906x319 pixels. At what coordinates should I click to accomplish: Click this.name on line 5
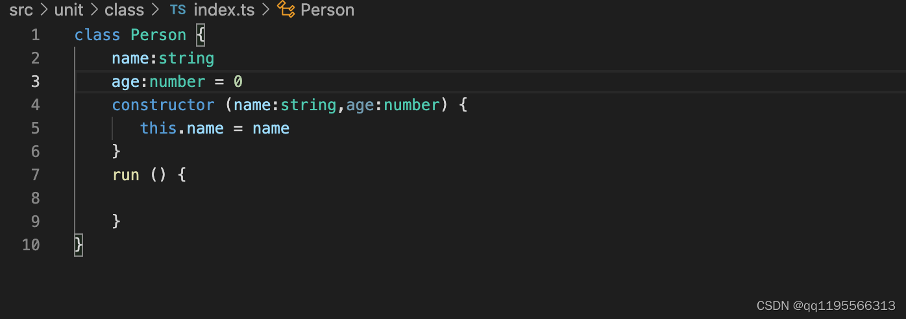coord(182,128)
